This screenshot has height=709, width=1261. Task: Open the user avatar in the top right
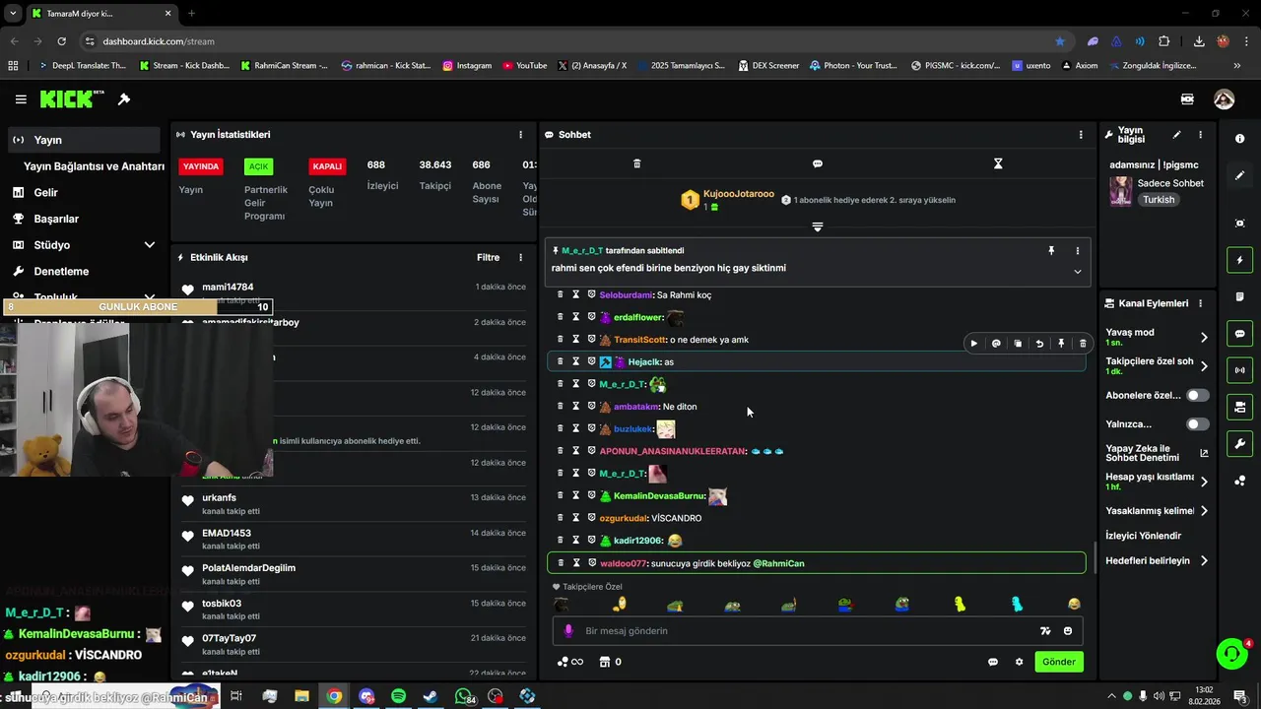click(x=1225, y=99)
